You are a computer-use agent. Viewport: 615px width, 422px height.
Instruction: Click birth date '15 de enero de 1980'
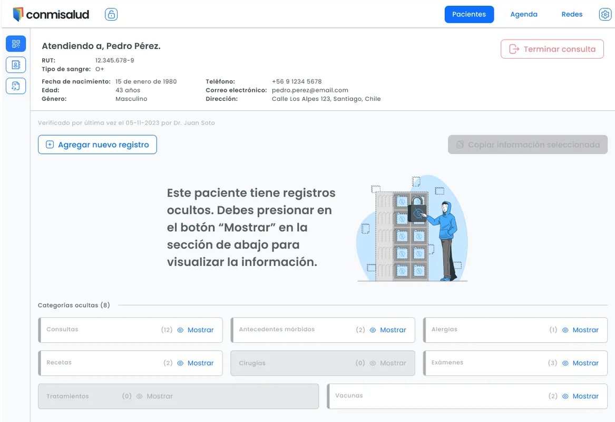click(x=146, y=82)
